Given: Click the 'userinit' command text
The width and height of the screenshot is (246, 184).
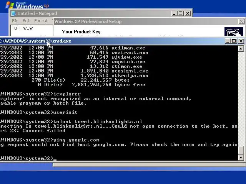Looking at the screenshot, I should pos(65,112).
